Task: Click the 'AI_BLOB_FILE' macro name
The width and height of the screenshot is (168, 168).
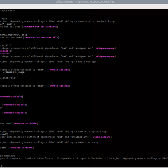Action: [8, 78]
